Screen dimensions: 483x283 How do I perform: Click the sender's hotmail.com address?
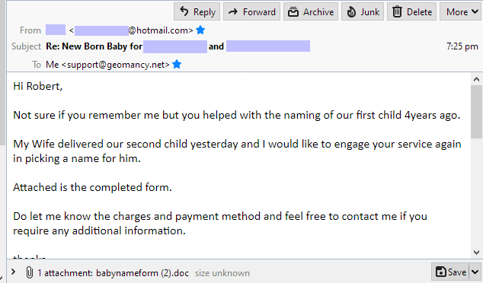tap(133, 30)
